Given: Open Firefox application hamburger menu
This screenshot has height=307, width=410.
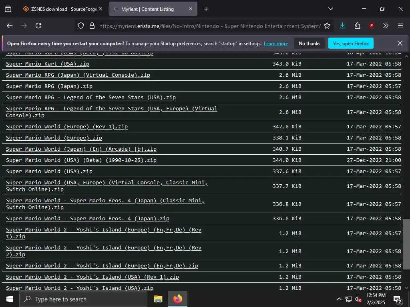Looking at the screenshot, I should coord(400,26).
